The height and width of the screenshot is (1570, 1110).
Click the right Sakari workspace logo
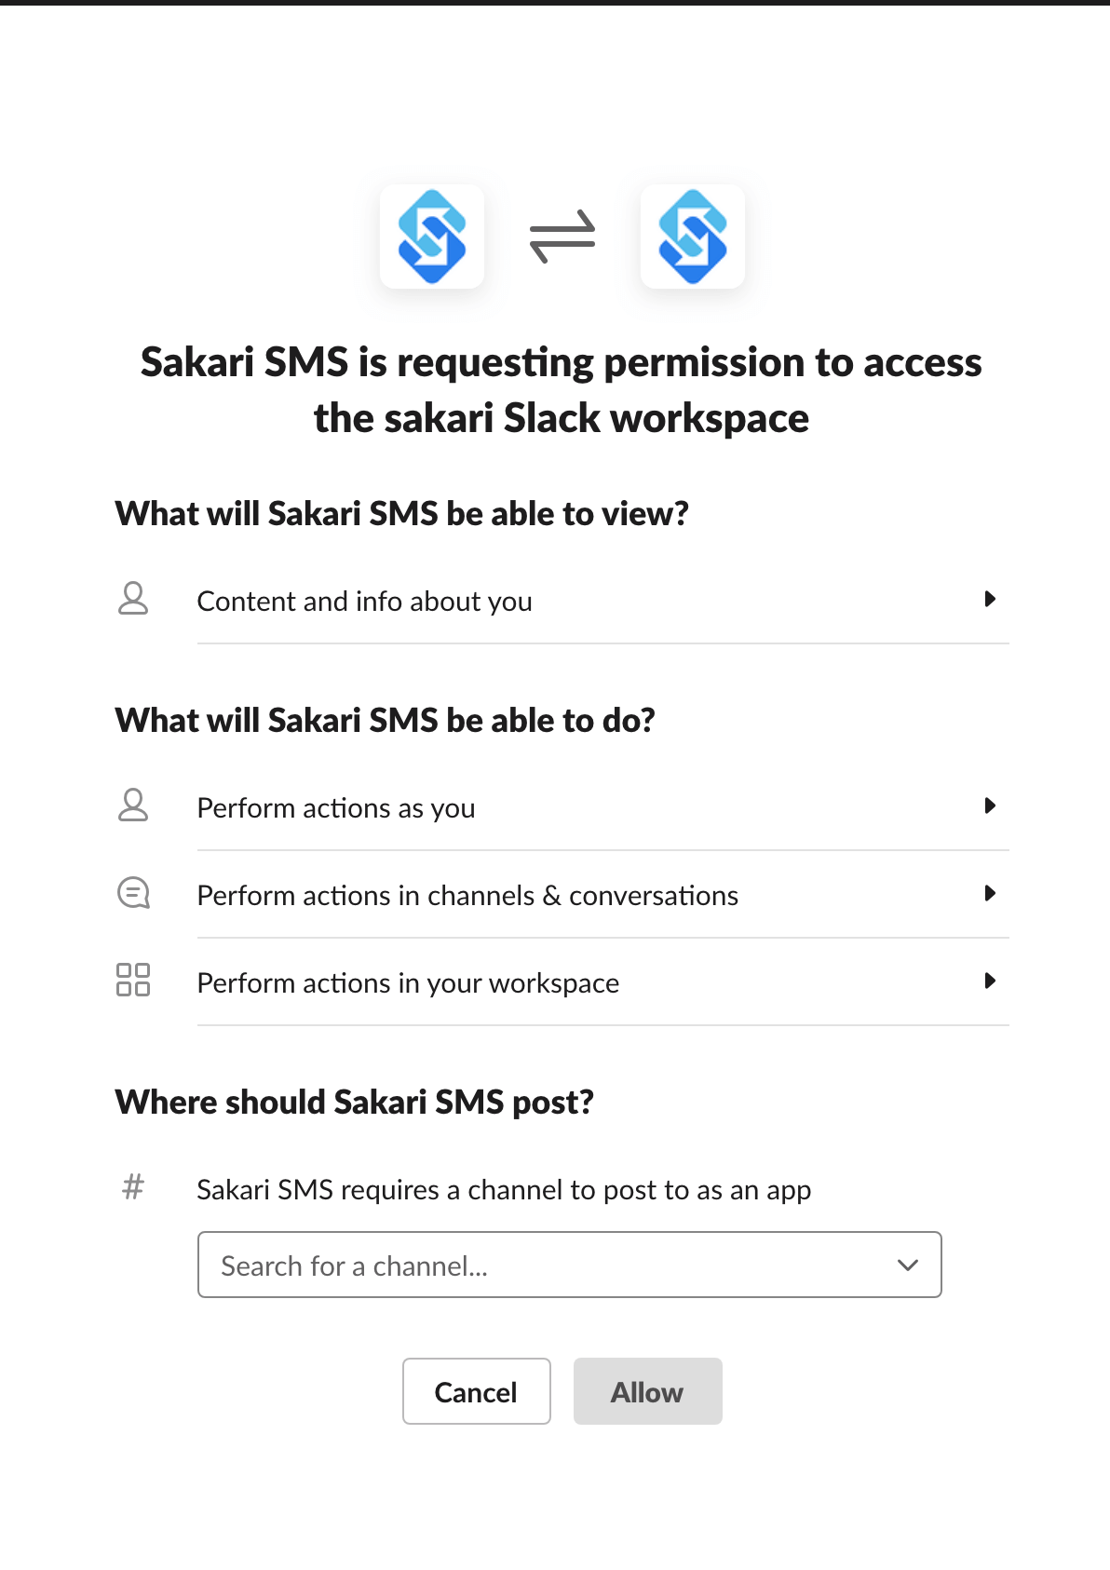point(693,237)
